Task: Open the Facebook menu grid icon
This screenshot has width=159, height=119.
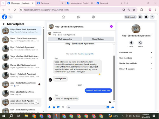Action: click(x=140, y=17)
